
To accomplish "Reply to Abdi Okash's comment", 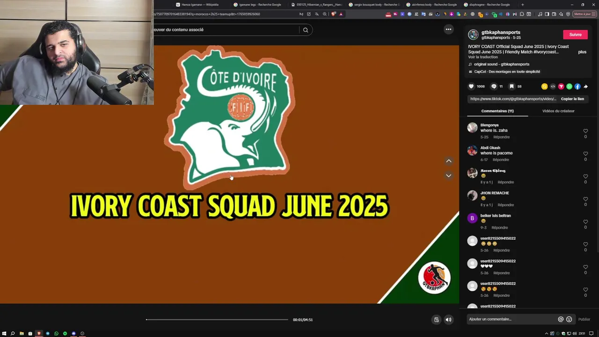I will point(501,160).
